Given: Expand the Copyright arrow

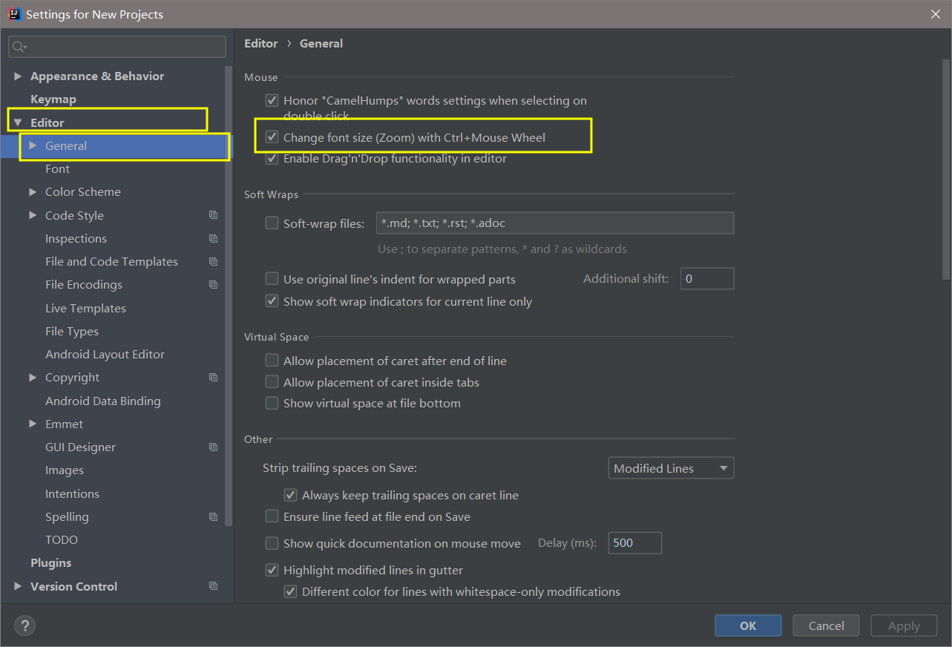Looking at the screenshot, I should [x=33, y=377].
